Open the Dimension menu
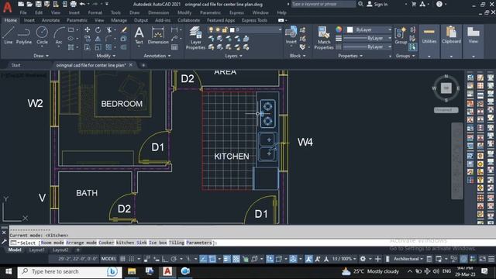Viewport: 496px width, 279px height. (x=158, y=12)
